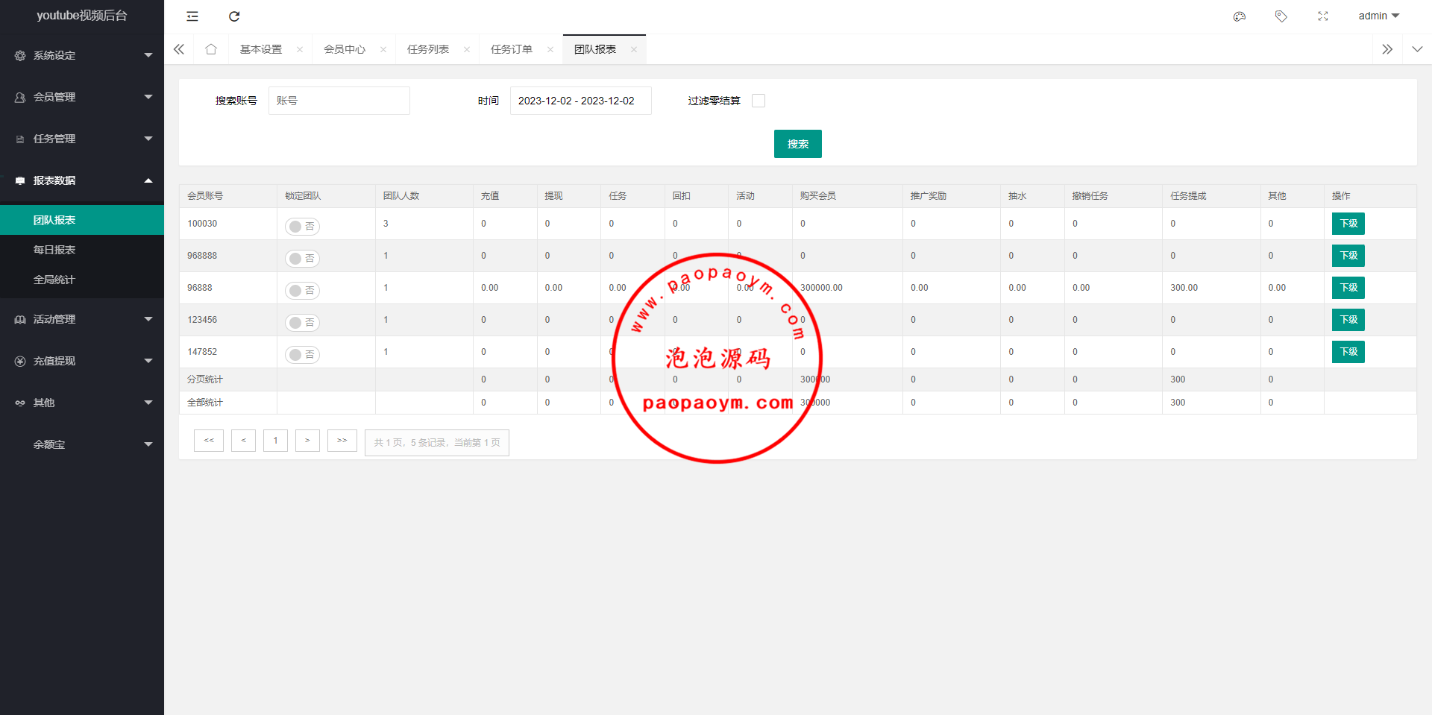Expand the 其他 sidebar menu
This screenshot has height=715, width=1432.
point(82,403)
